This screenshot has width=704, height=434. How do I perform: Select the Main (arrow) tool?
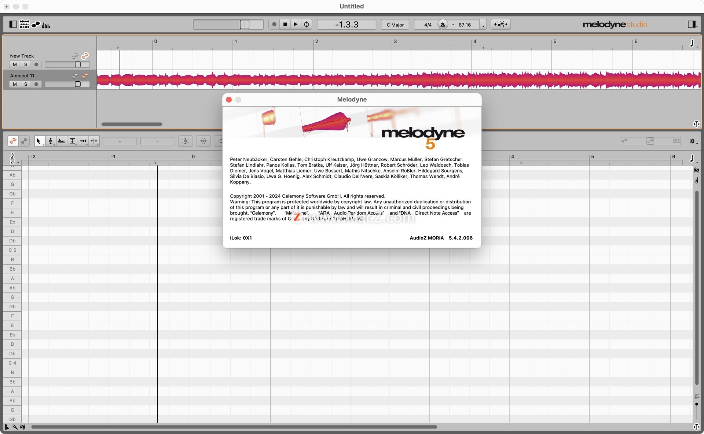(39, 141)
